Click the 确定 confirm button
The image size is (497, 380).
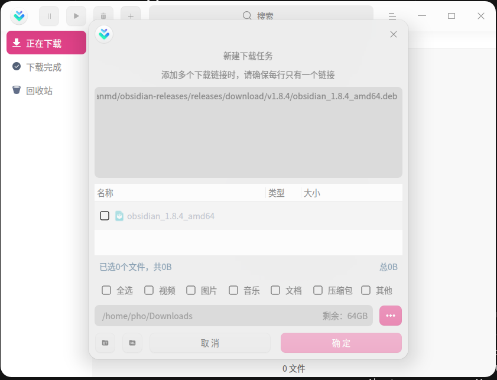(341, 343)
